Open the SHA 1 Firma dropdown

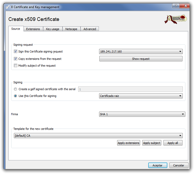tap(142, 114)
